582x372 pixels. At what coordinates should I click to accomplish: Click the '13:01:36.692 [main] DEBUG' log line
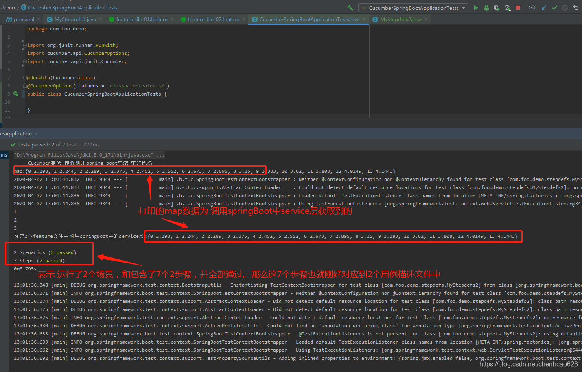(x=298, y=358)
